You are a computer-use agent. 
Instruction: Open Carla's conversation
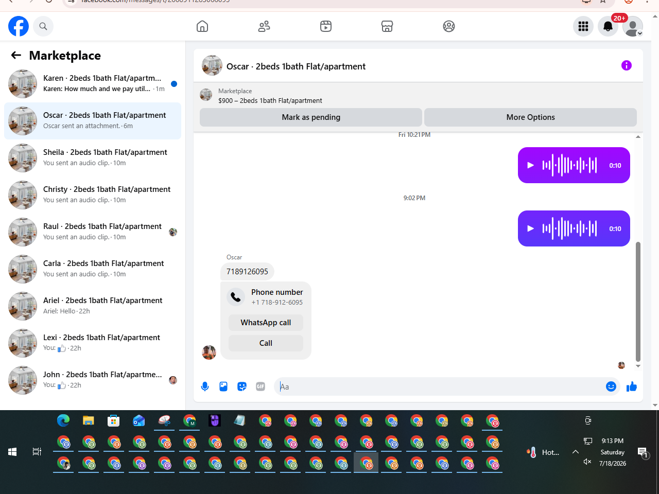[93, 269]
